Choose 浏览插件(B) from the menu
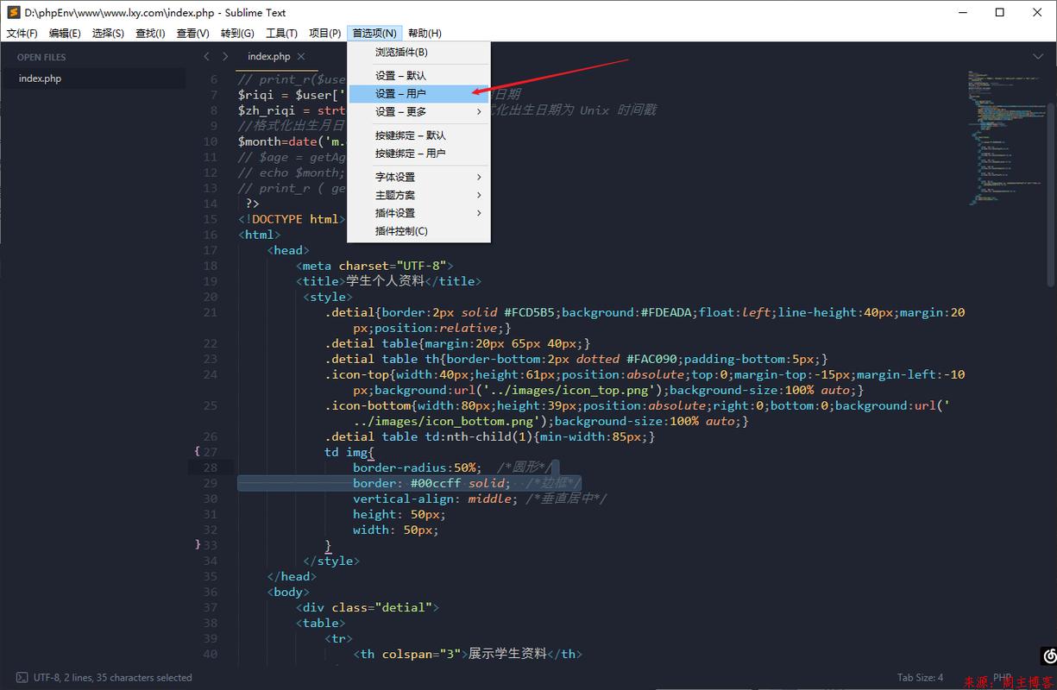This screenshot has width=1057, height=690. pos(418,53)
